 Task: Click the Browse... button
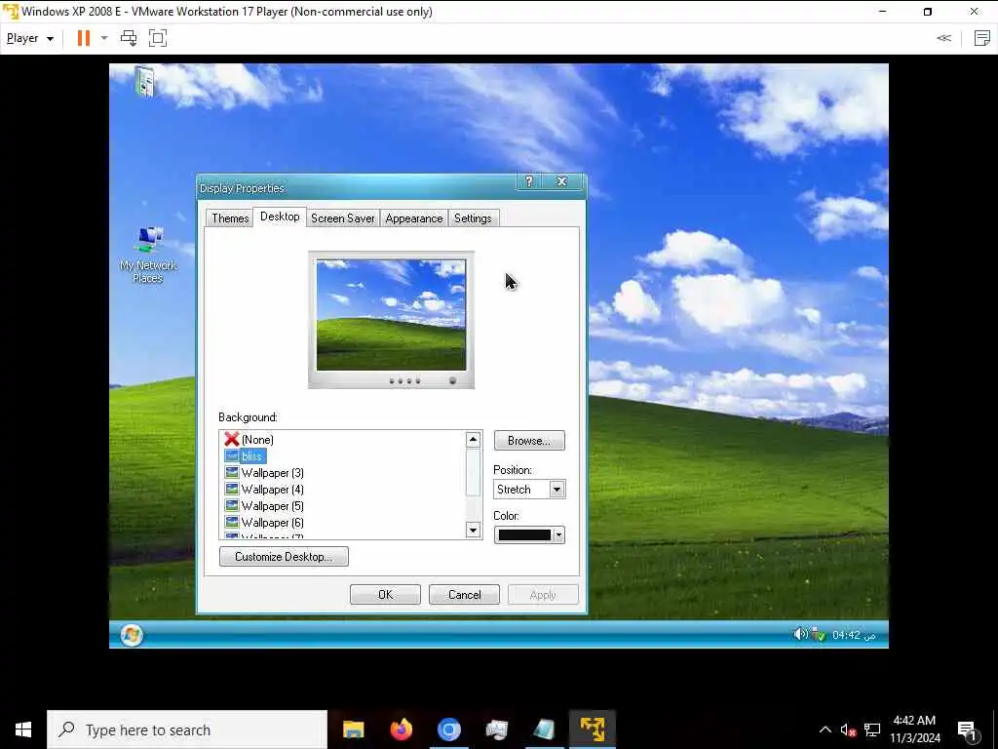click(529, 441)
